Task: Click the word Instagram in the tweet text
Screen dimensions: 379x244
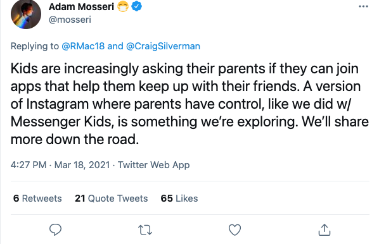Action: pos(57,104)
